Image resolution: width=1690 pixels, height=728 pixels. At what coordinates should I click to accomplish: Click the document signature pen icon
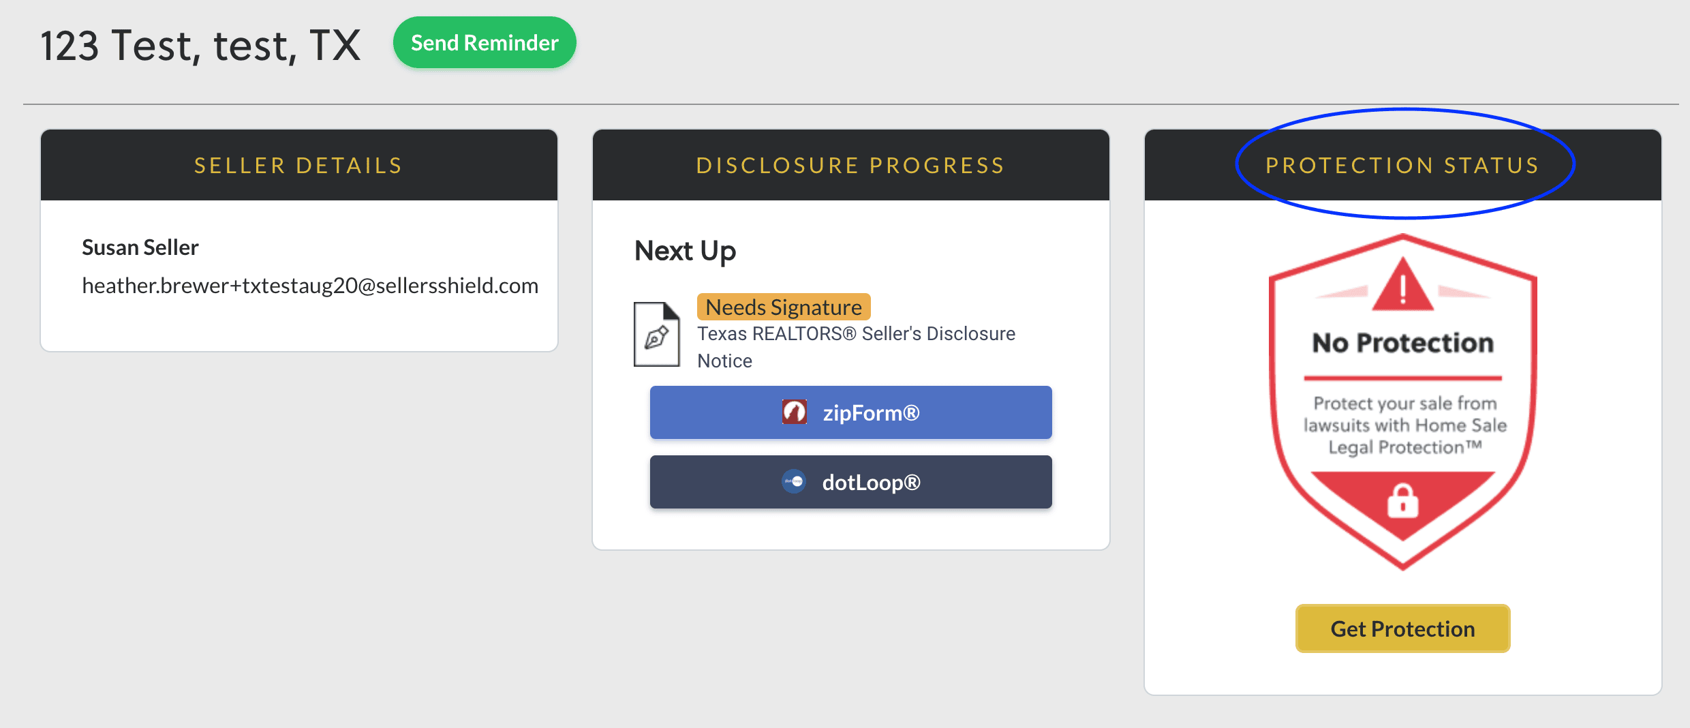click(657, 334)
